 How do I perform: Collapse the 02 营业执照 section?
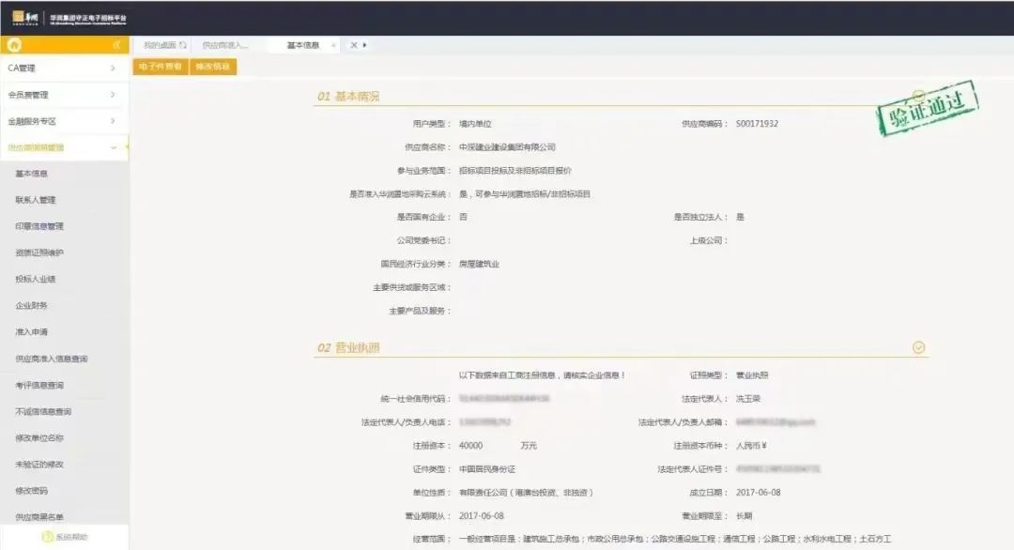coord(918,347)
